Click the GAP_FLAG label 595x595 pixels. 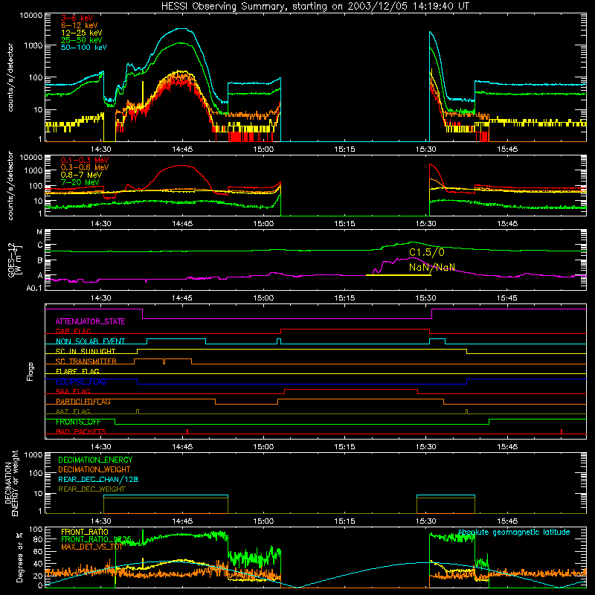[73, 331]
